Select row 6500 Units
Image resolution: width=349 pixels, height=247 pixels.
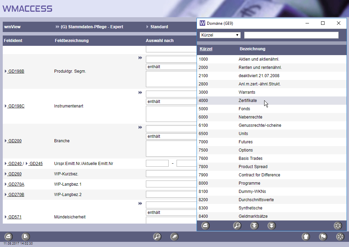pos(272,134)
